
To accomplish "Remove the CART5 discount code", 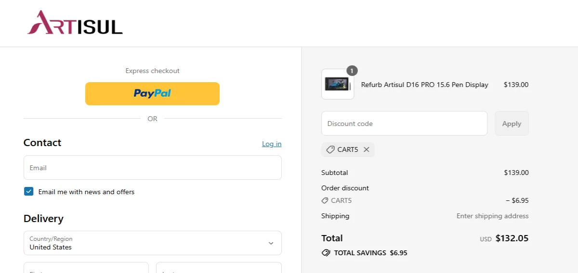I will pyautogui.click(x=367, y=149).
